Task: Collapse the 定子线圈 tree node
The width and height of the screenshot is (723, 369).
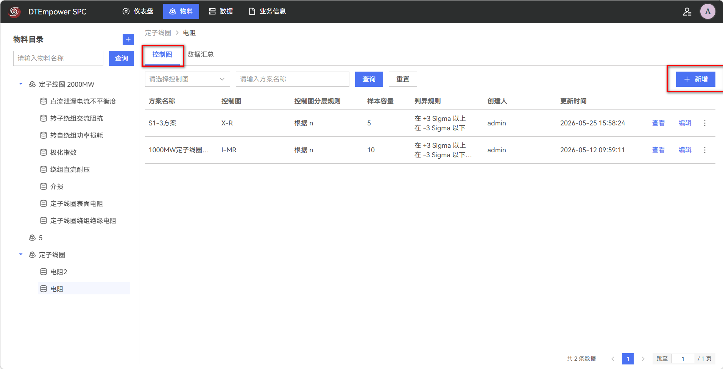Action: (21, 255)
